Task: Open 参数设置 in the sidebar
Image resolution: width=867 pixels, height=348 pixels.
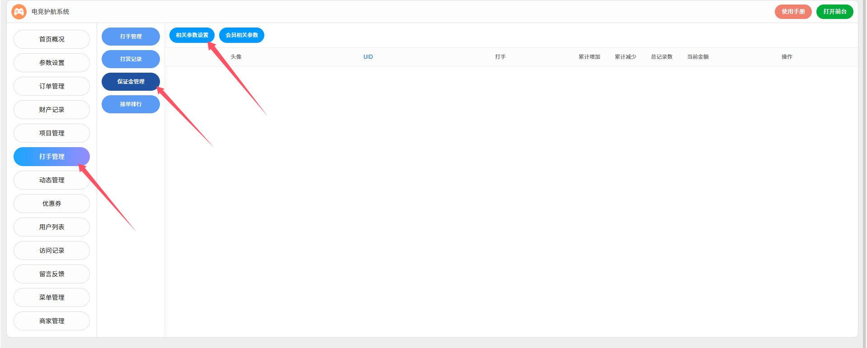Action: pyautogui.click(x=52, y=63)
